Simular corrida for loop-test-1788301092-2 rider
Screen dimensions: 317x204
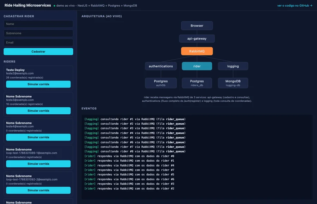tap(38, 191)
